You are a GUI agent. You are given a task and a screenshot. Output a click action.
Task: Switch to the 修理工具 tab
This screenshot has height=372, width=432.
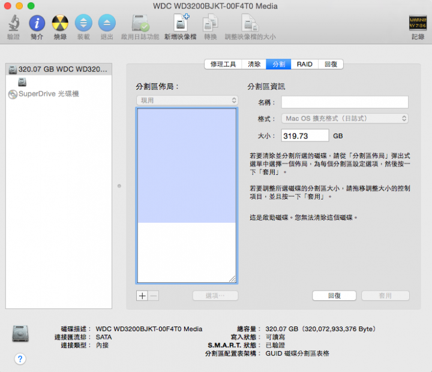click(223, 64)
